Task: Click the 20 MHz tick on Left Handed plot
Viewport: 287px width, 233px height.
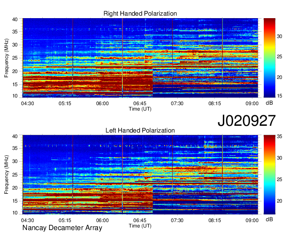Action: (15, 188)
